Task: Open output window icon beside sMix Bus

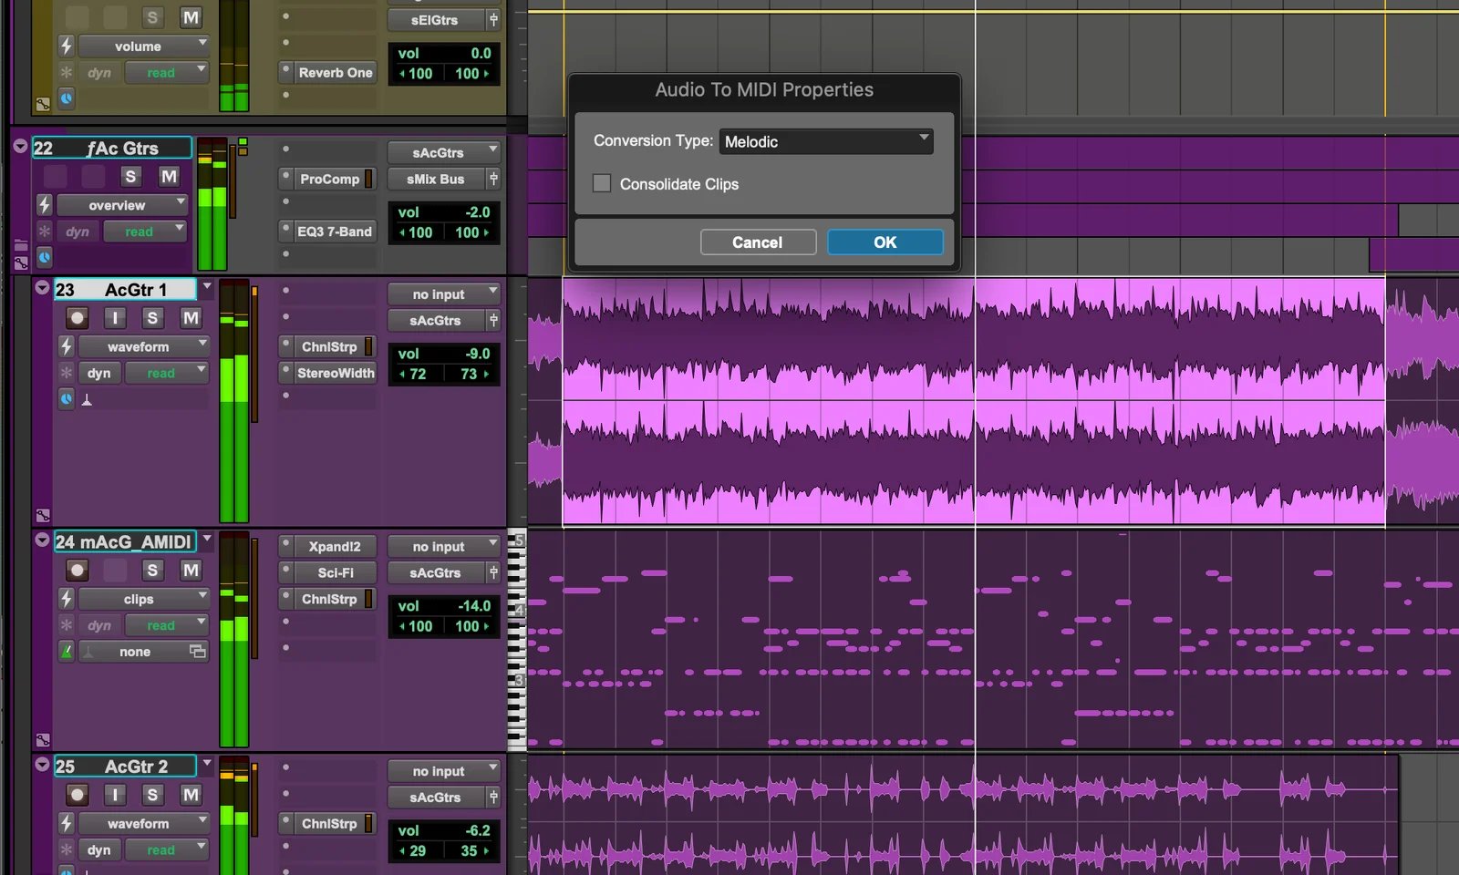Action: coord(493,180)
